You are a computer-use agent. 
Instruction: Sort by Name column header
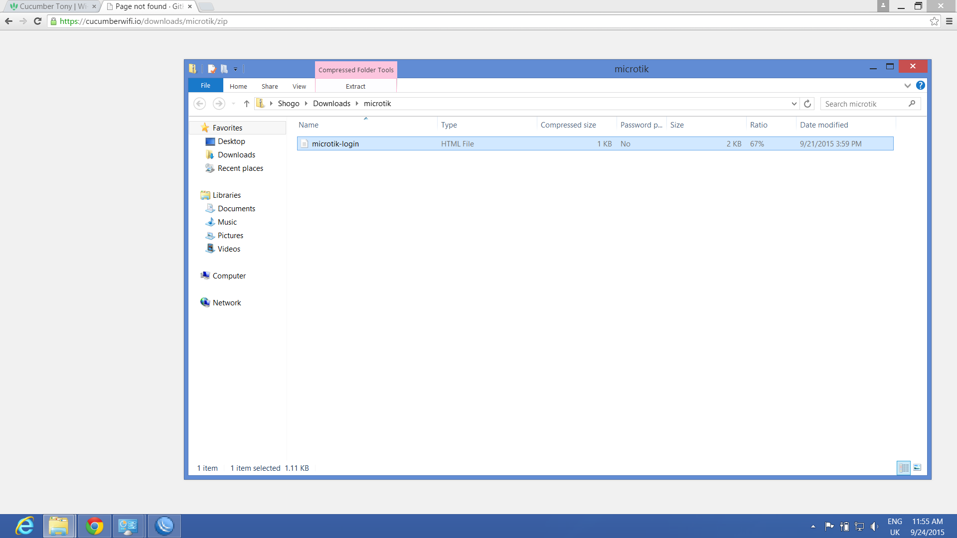coord(367,125)
